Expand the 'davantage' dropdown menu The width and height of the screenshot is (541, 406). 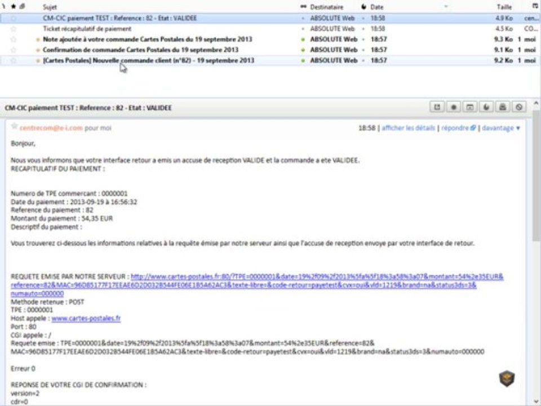coord(500,128)
